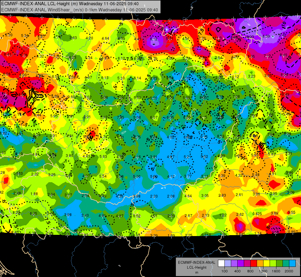
Task: Click wind shear value 5.21
Action: point(187,157)
